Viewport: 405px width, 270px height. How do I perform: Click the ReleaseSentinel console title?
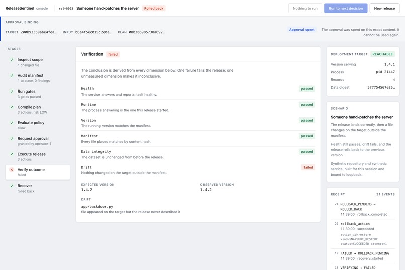26,8
